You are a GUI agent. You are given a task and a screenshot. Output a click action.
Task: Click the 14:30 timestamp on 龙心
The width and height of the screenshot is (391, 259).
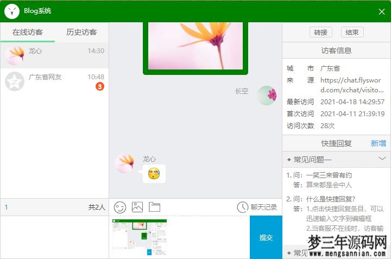96,51
